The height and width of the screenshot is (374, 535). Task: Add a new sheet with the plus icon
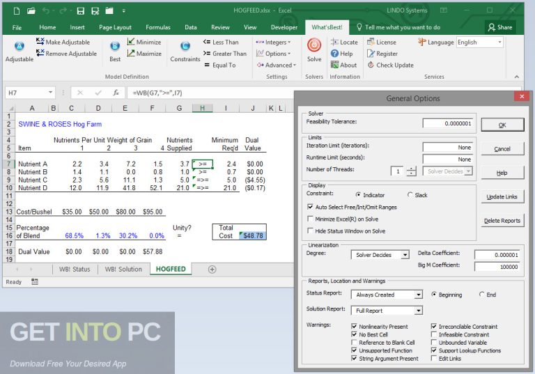point(212,270)
